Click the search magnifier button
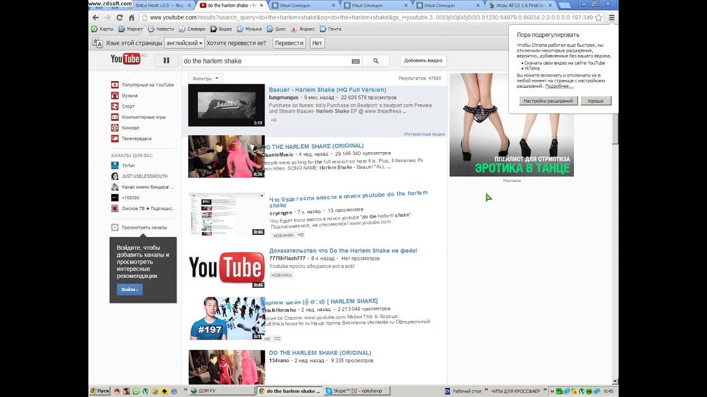Screen dimensions: 707x397 (x=376, y=61)
